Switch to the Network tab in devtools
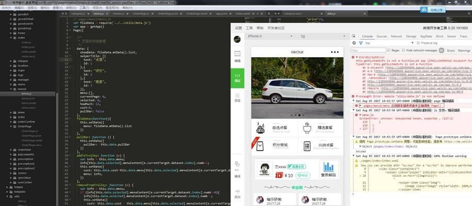 coord(396,36)
